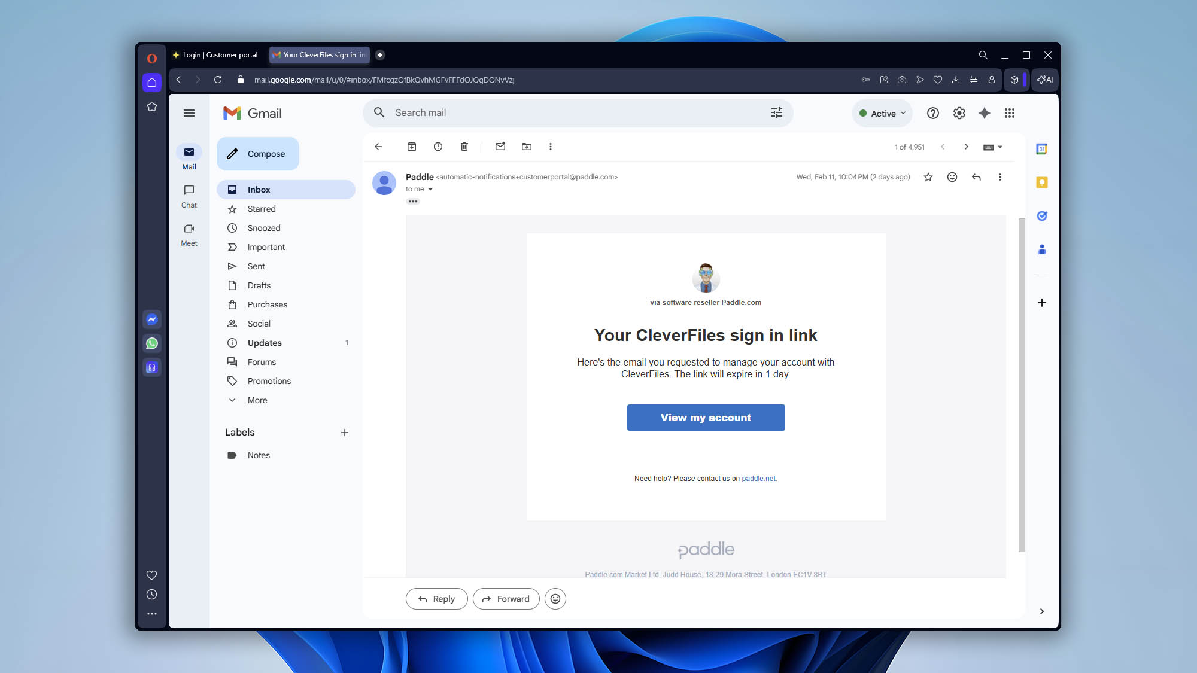Click the View my account button
Screen dimensions: 1197x673
tap(706, 417)
